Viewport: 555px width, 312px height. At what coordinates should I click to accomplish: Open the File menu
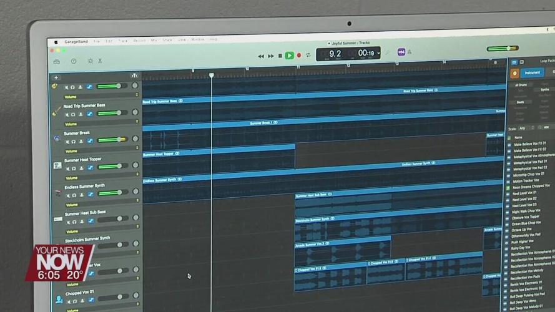(x=97, y=41)
